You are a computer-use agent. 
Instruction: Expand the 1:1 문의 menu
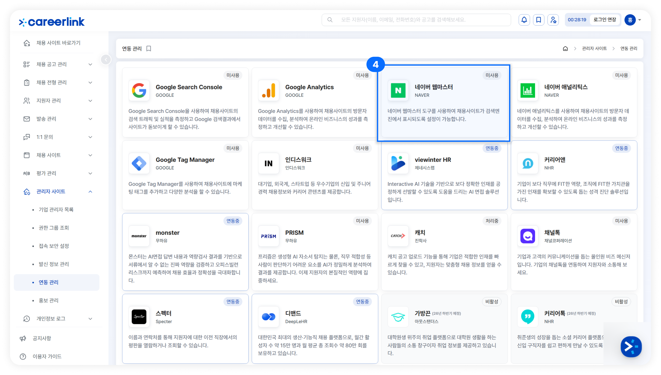[x=90, y=137]
